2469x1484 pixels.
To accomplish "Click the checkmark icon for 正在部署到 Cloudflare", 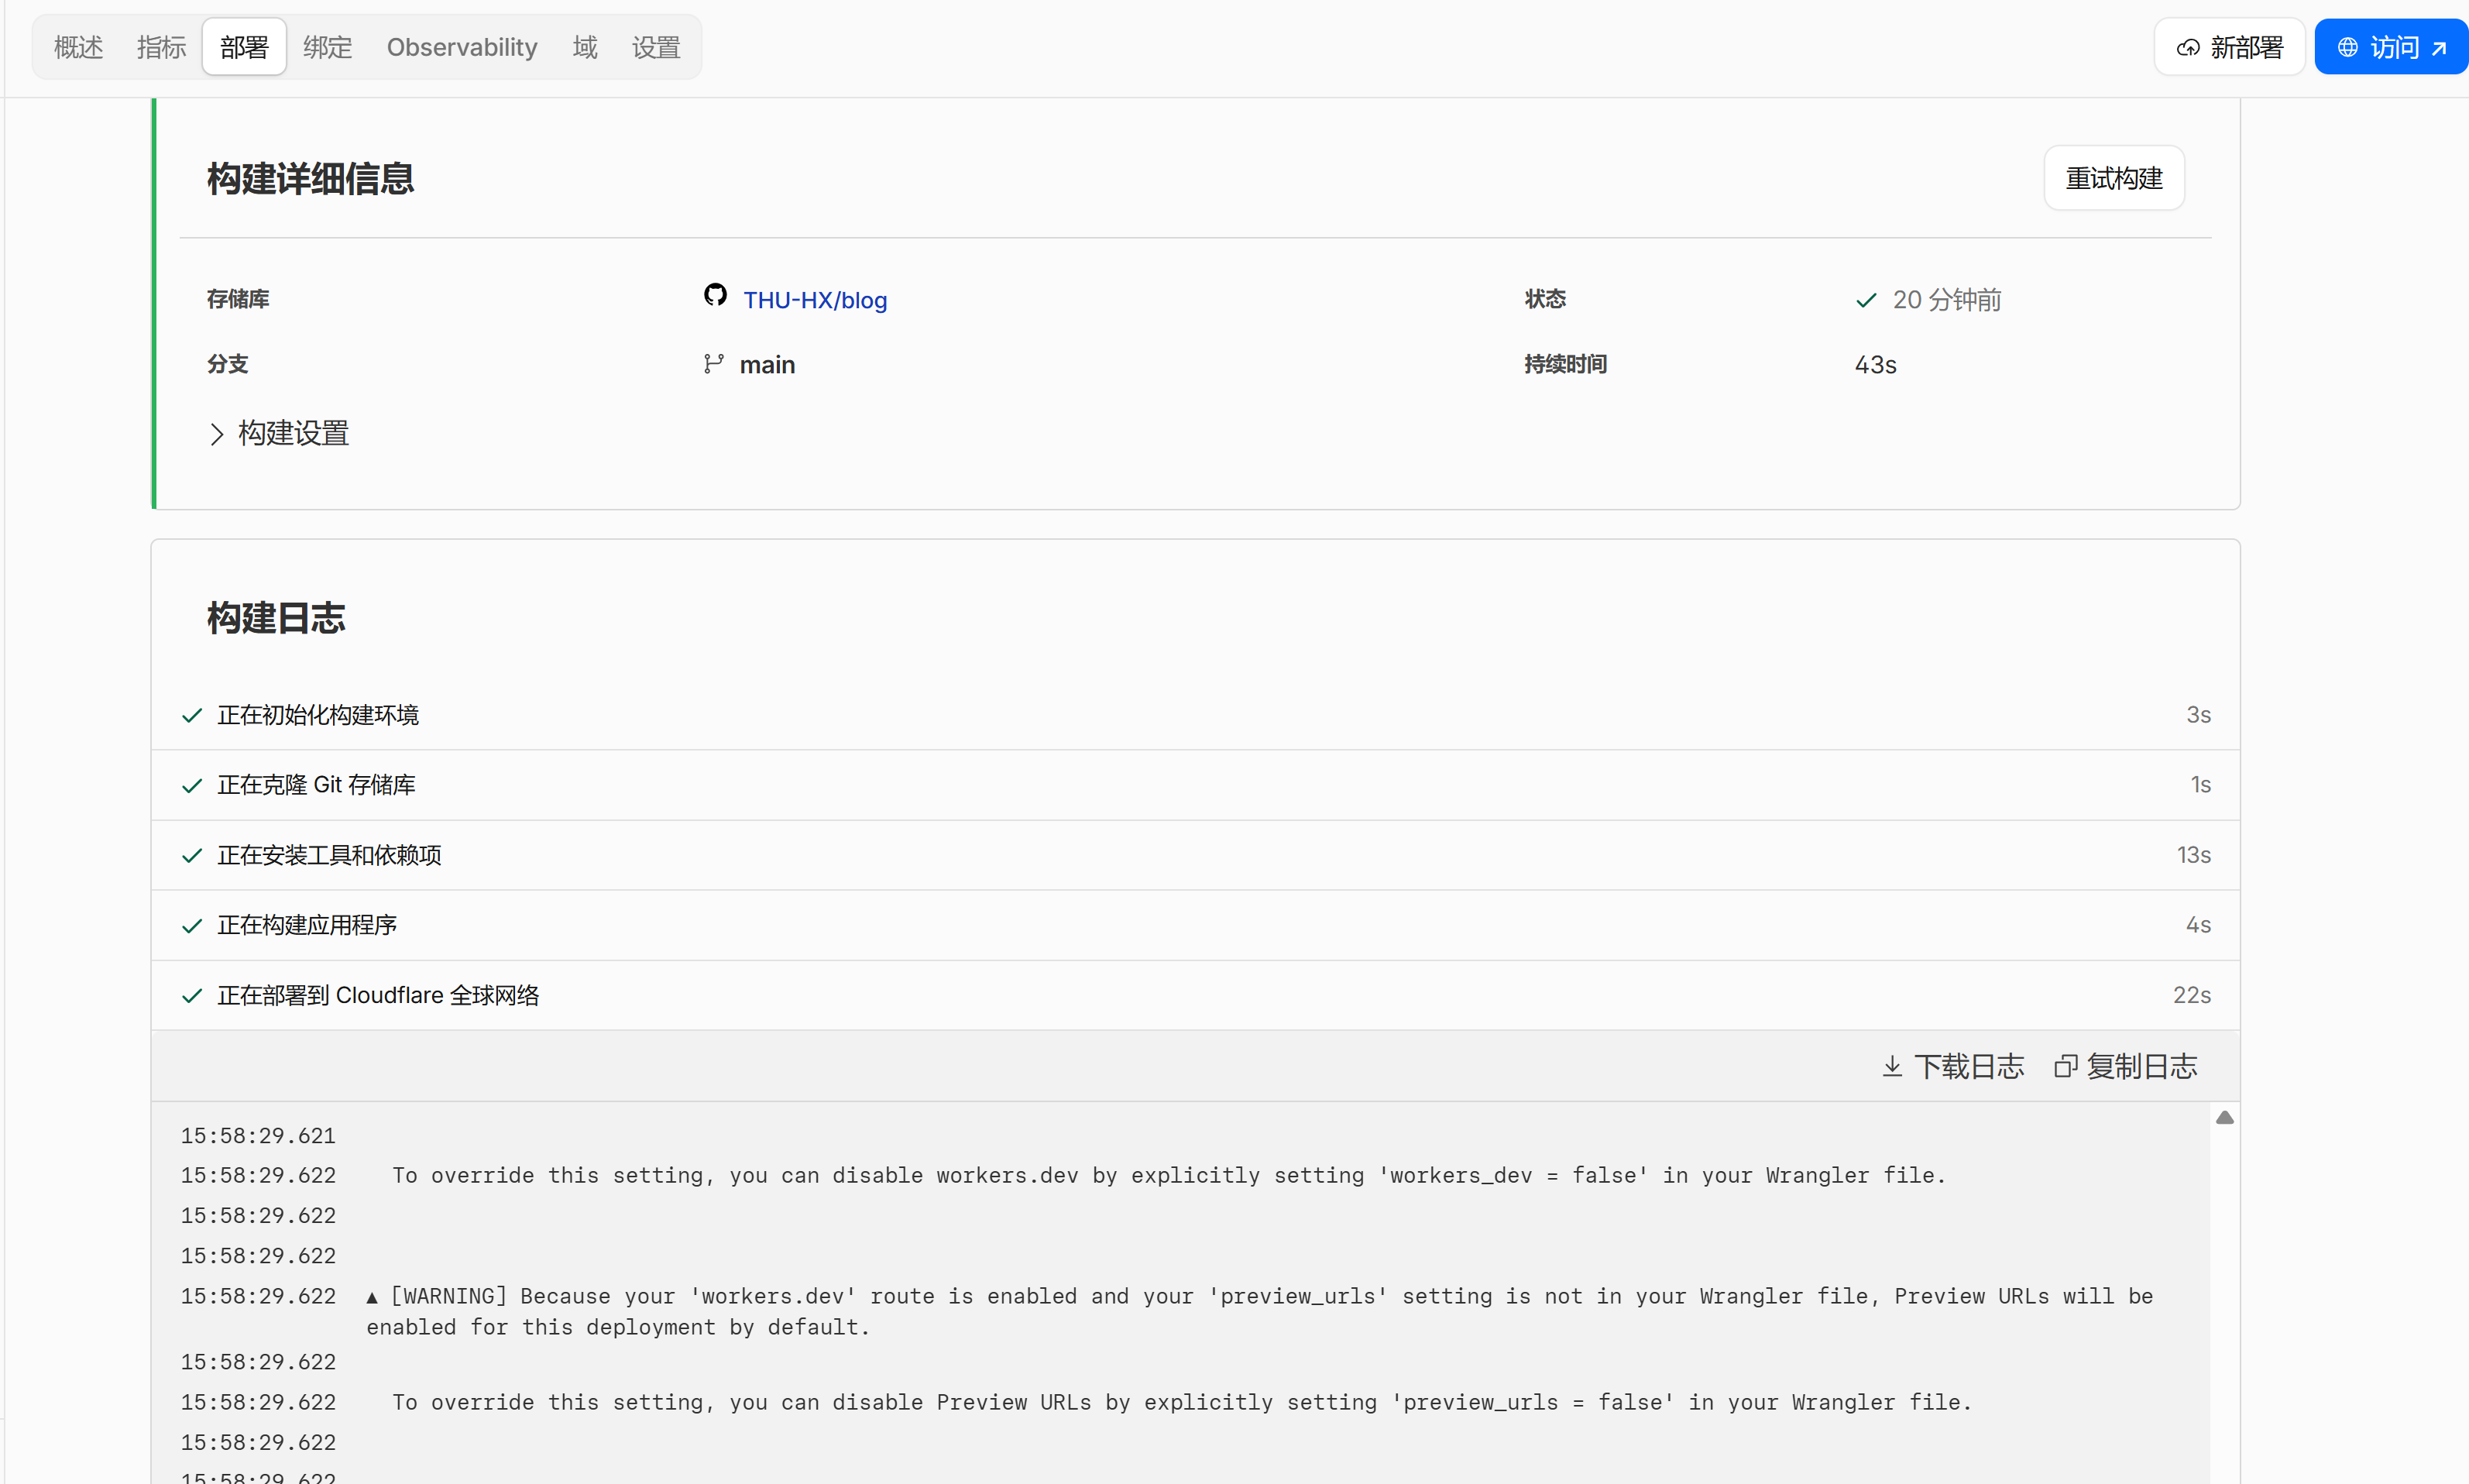I will tap(192, 996).
